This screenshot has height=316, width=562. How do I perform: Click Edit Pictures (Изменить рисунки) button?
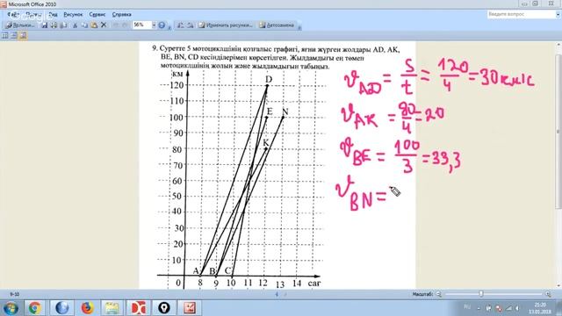tap(226, 25)
